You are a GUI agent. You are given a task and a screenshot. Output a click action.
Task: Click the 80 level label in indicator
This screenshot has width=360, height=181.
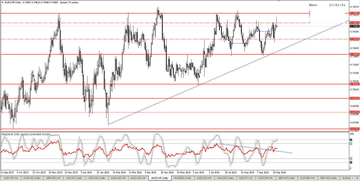[x=351, y=140]
